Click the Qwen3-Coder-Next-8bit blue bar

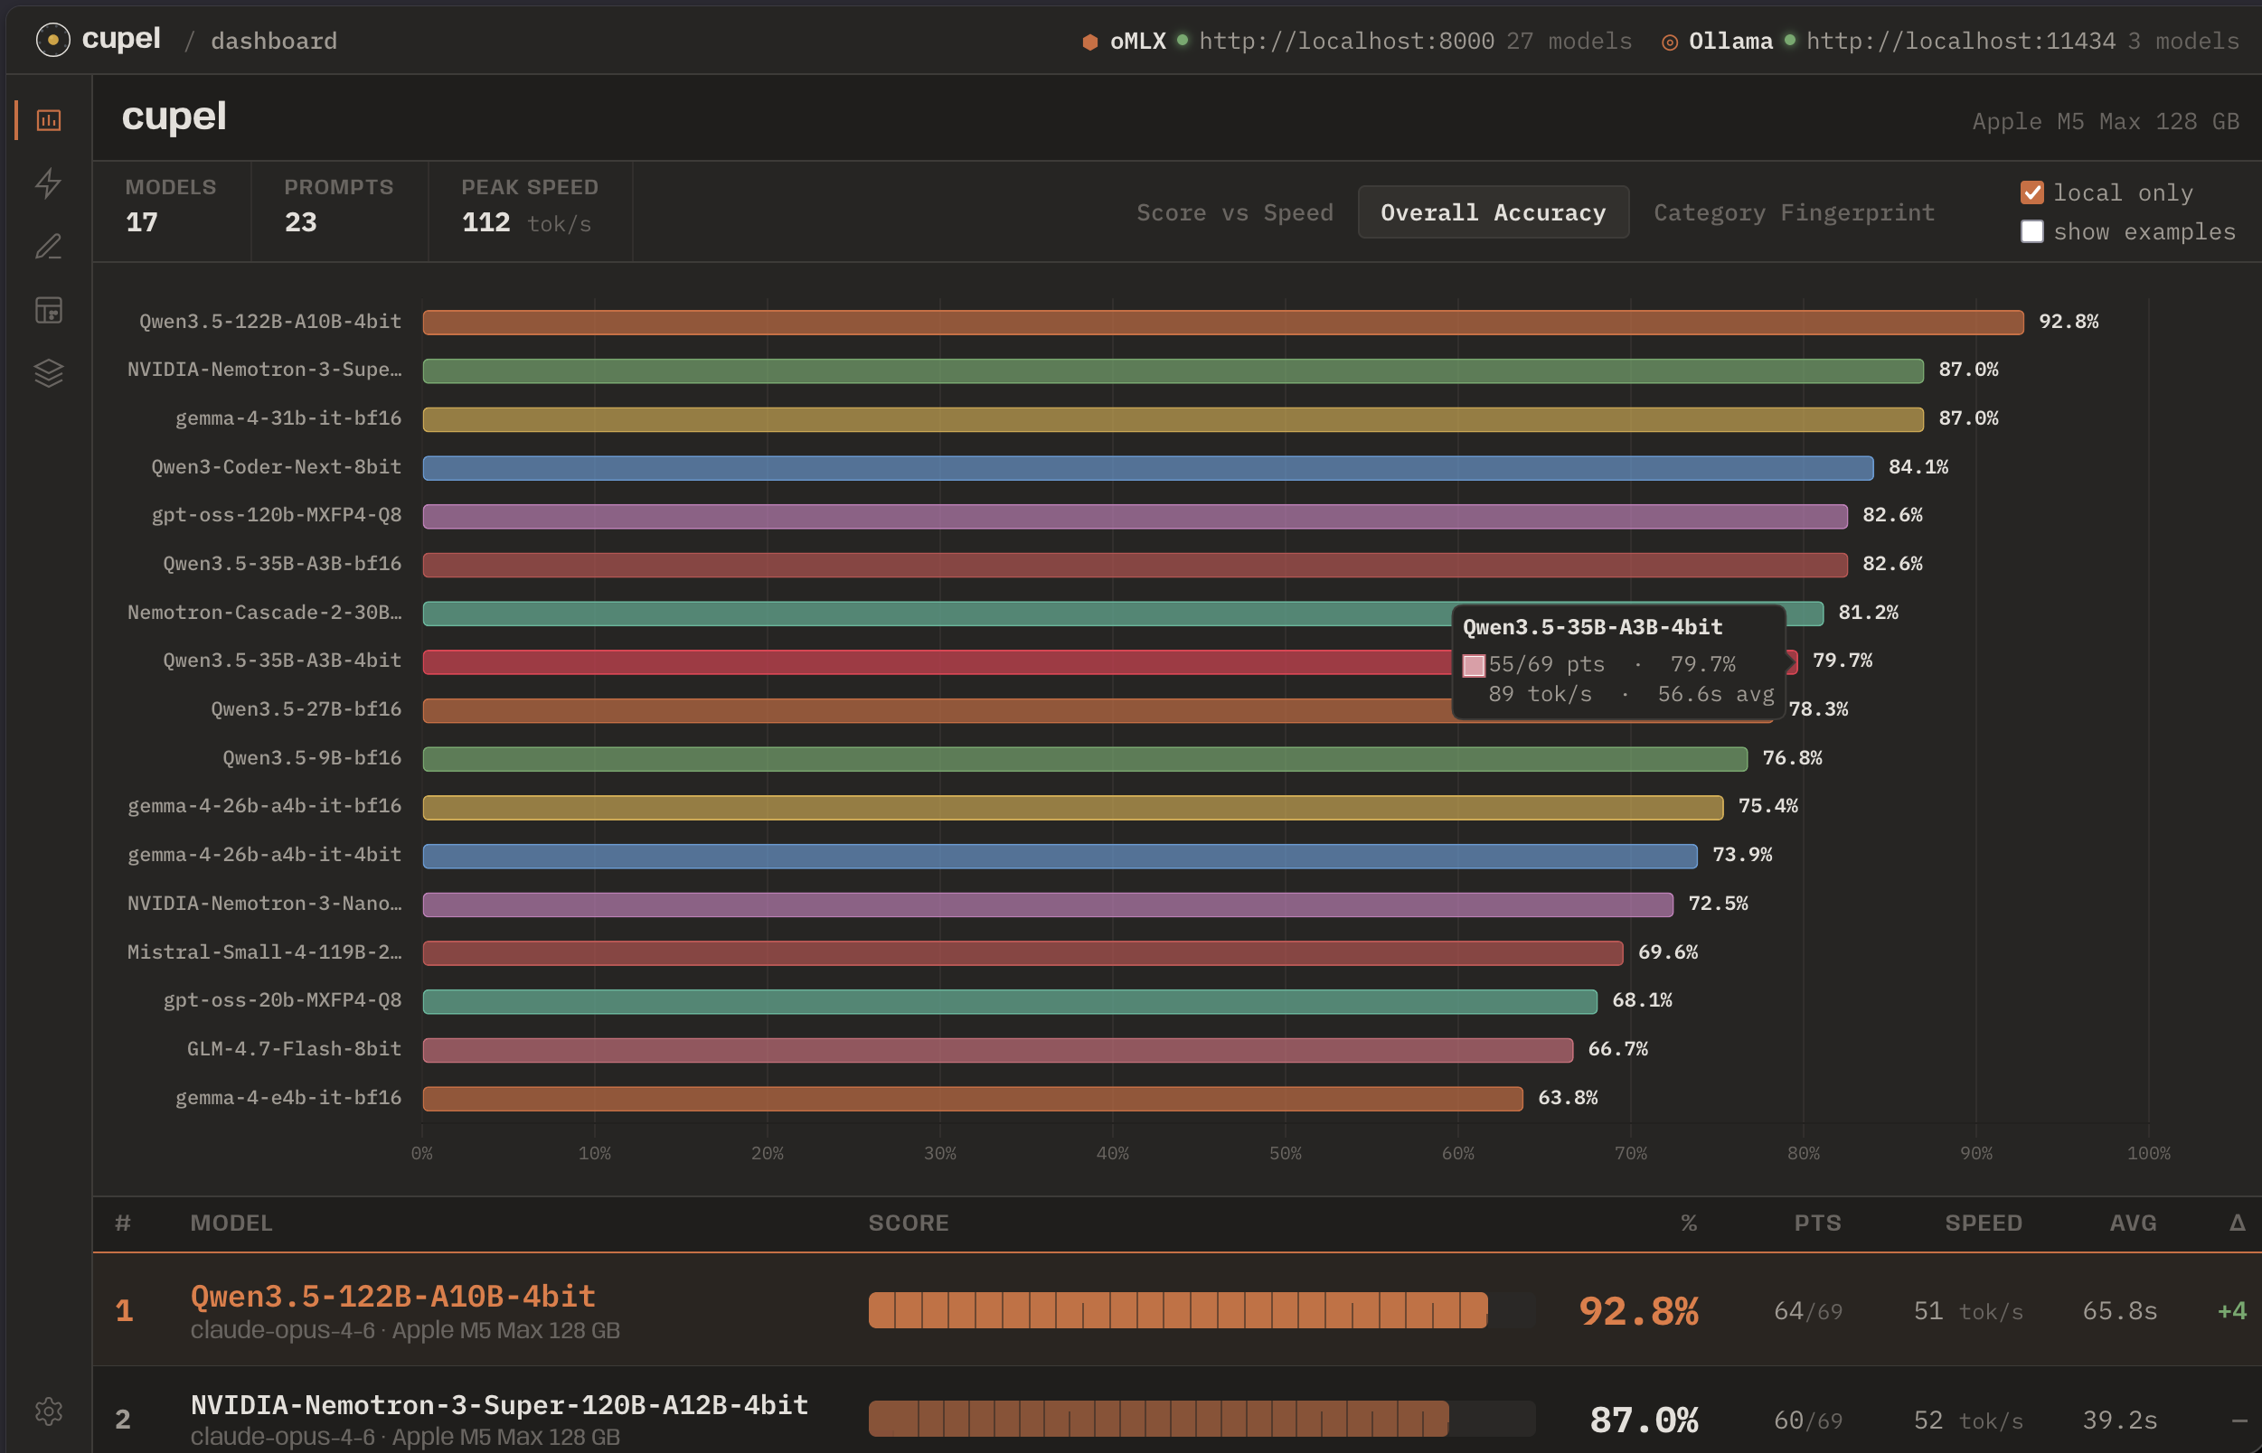coord(1147,468)
